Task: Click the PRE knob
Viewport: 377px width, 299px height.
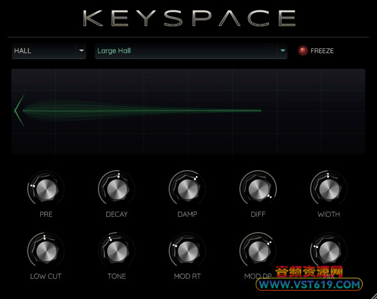Action: 46,189
